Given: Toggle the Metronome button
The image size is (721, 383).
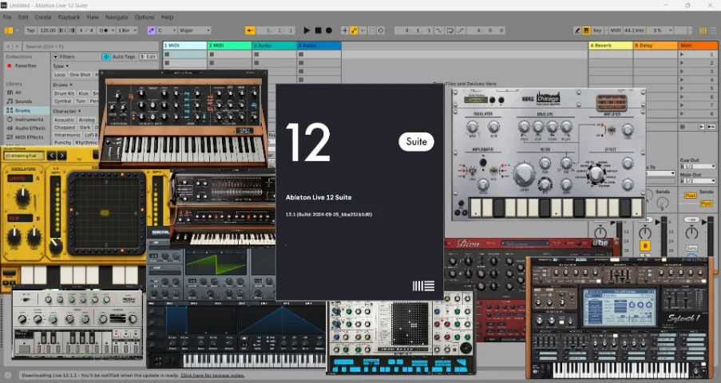Looking at the screenshot, I should point(104,30).
